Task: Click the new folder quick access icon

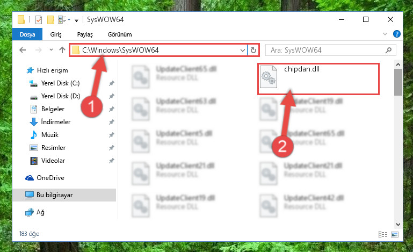Action: pyautogui.click(x=50, y=20)
